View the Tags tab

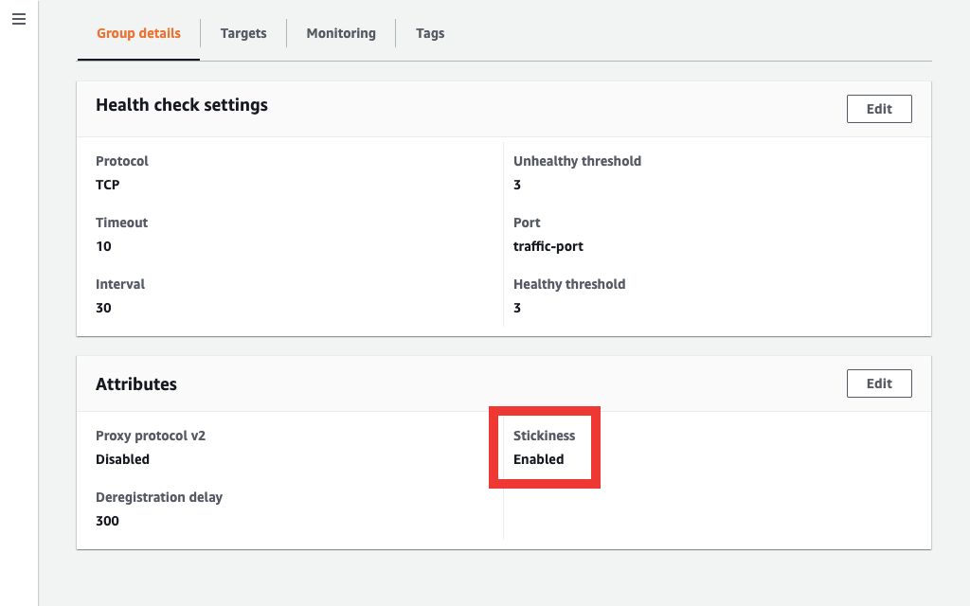coord(429,33)
